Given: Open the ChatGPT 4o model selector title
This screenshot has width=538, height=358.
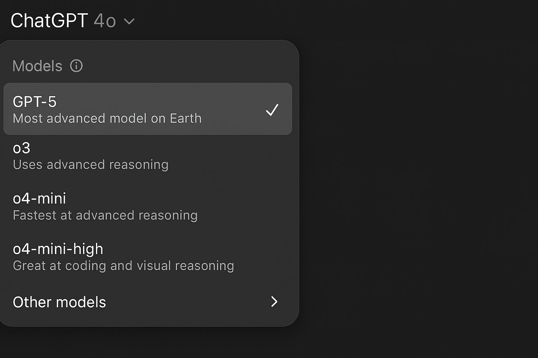Looking at the screenshot, I should 73,21.
